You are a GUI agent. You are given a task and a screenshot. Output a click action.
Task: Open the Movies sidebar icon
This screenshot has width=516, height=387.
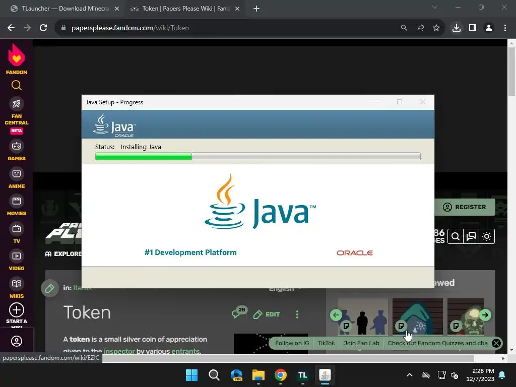17,201
